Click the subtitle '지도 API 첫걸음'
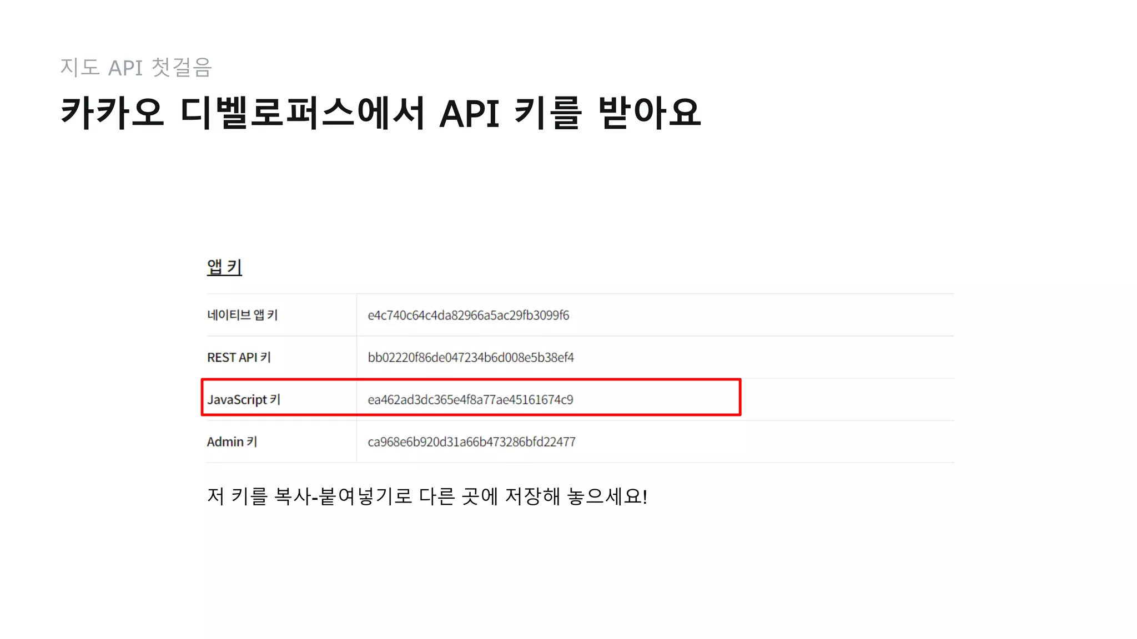 tap(136, 67)
